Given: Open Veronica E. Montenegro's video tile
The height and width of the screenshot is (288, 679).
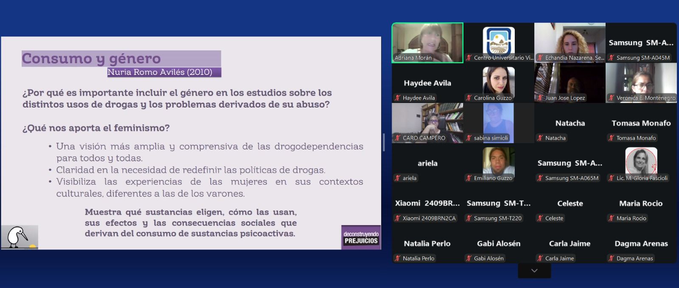Looking at the screenshot, I should pyautogui.click(x=641, y=83).
